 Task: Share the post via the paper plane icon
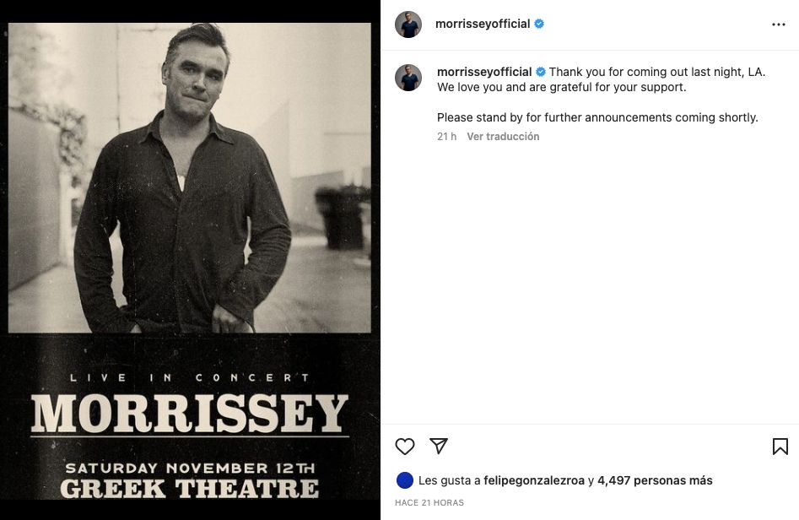[440, 446]
